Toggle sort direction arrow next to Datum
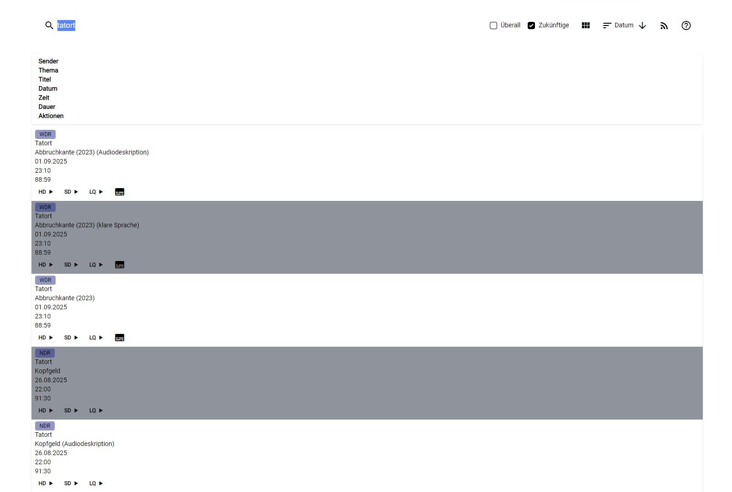Viewport: 732px width, 492px height. click(642, 26)
